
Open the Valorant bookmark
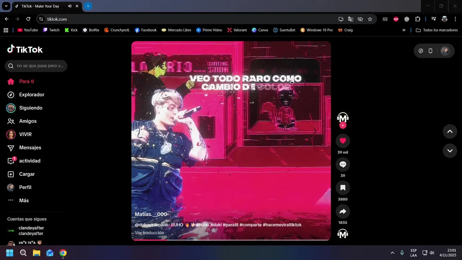tap(237, 30)
